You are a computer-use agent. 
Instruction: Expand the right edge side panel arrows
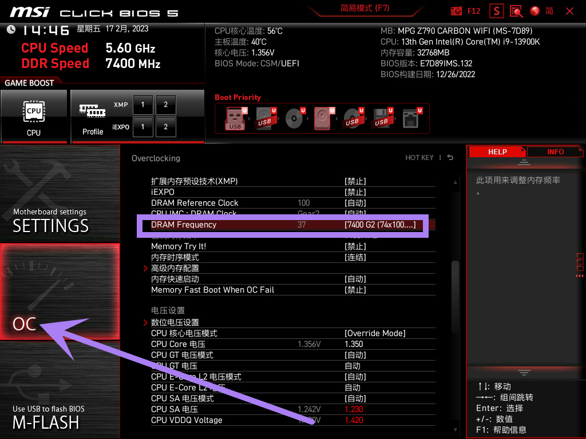[579, 276]
